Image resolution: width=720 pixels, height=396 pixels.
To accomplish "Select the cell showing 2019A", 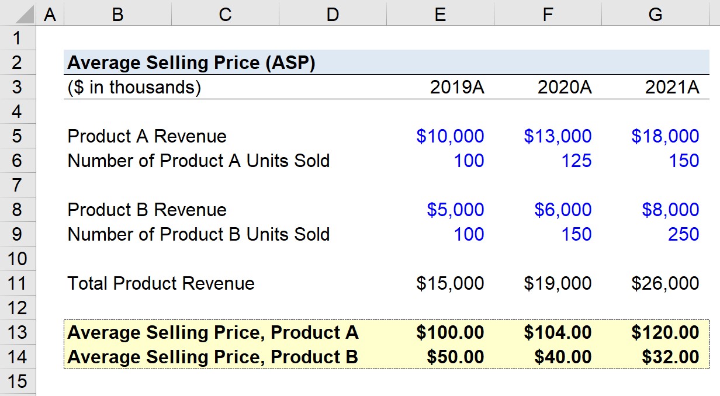I will click(439, 87).
